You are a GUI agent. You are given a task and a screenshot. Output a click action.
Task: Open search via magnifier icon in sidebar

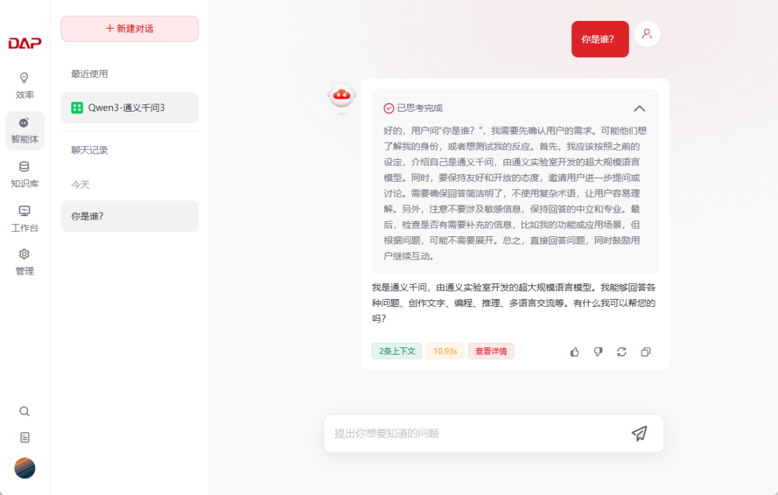tap(24, 411)
